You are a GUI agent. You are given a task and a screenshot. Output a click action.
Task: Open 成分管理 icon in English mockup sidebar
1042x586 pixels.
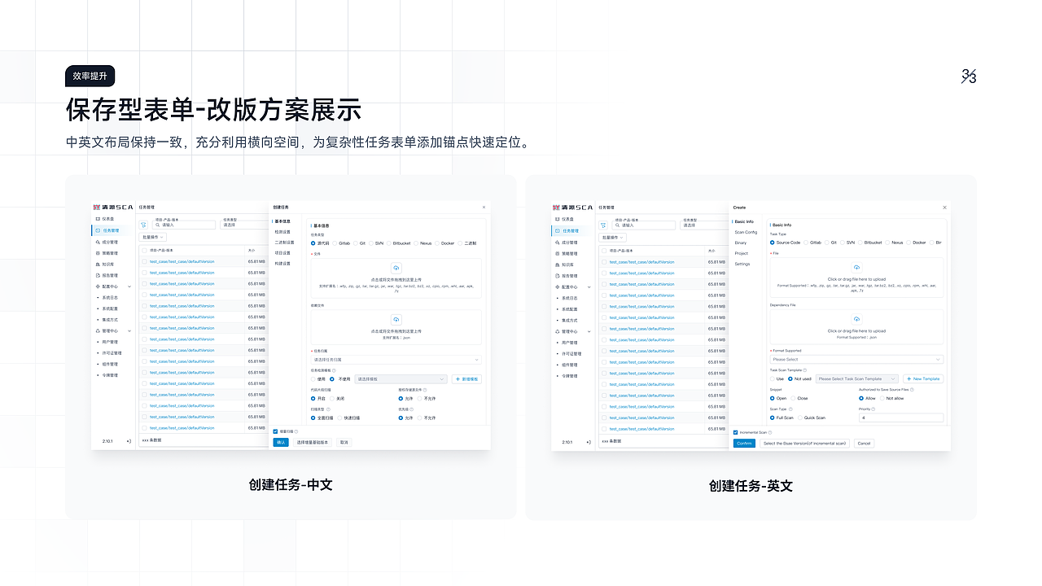[x=558, y=242]
